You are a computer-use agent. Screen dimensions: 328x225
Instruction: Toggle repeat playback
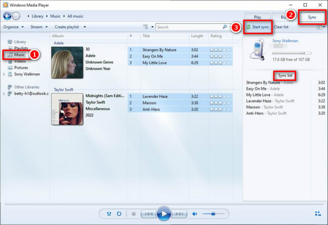coord(119,214)
